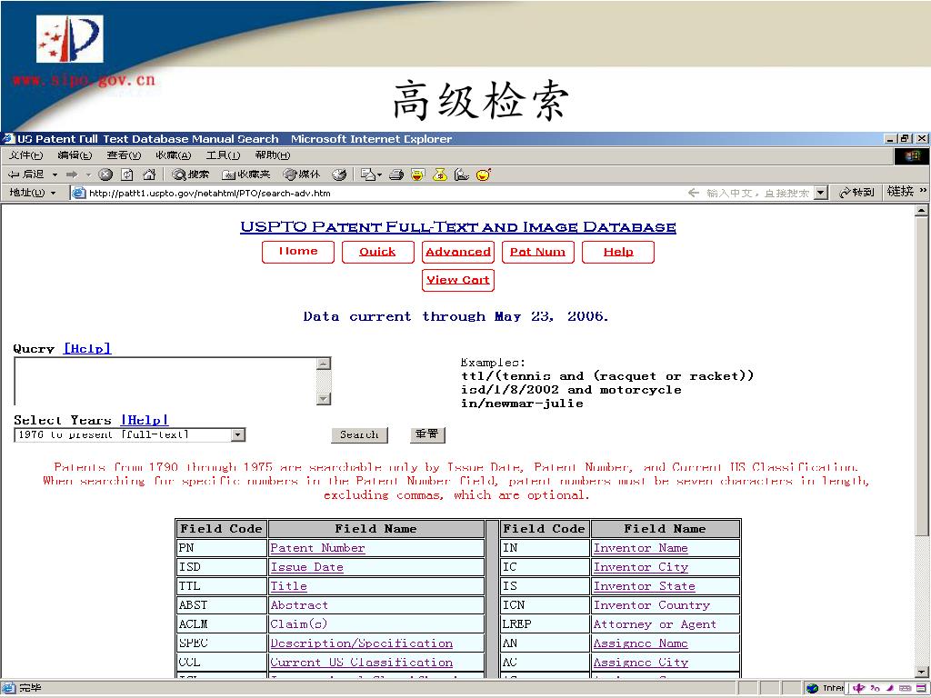The image size is (931, 698).
Task: Click the Favorites (收藏夹) toolbar button
Action: tap(245, 174)
